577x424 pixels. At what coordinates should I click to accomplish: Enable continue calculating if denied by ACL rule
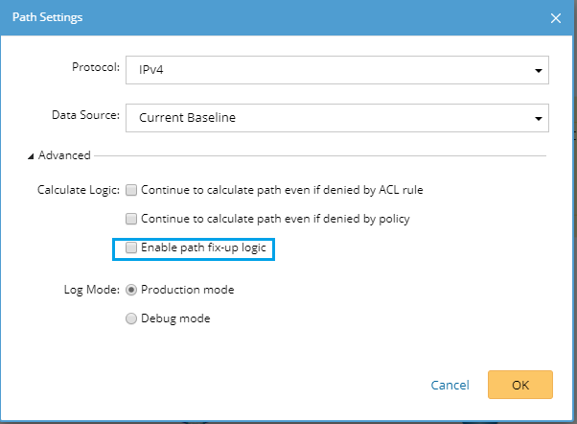(x=132, y=190)
